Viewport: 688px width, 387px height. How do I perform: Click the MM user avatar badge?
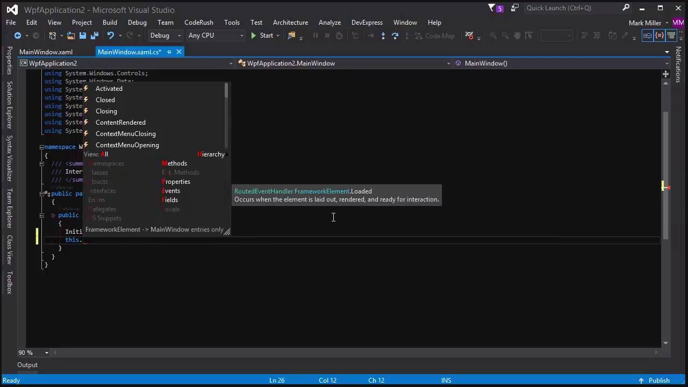point(678,23)
